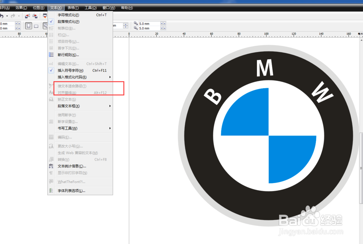Viewport: 363px width, 244px height.
Task: Click 断字设置(I) entry
Action: [x=80, y=122]
